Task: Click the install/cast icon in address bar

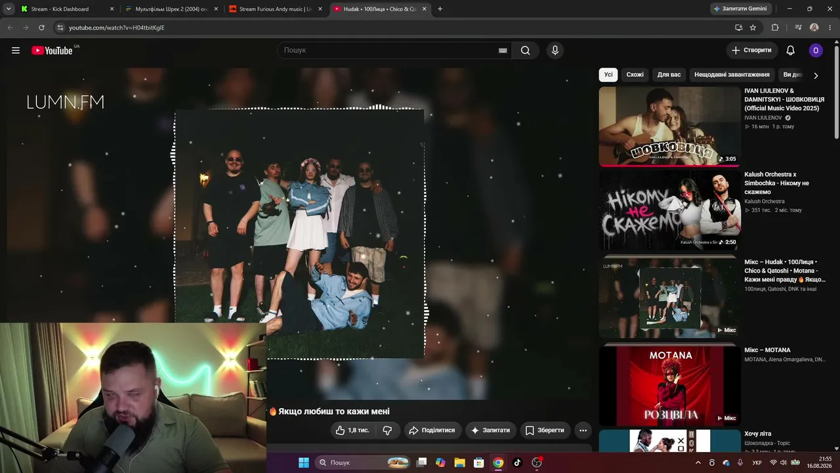Action: (x=738, y=28)
